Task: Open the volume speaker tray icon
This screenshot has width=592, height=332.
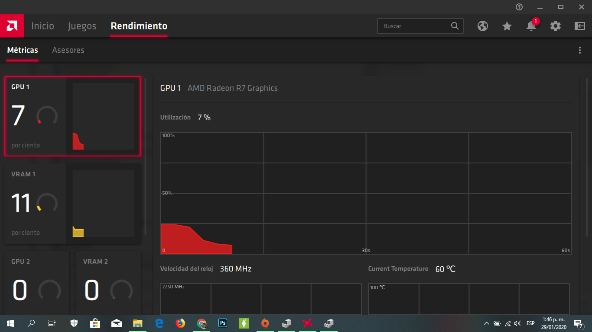Action: click(x=517, y=323)
